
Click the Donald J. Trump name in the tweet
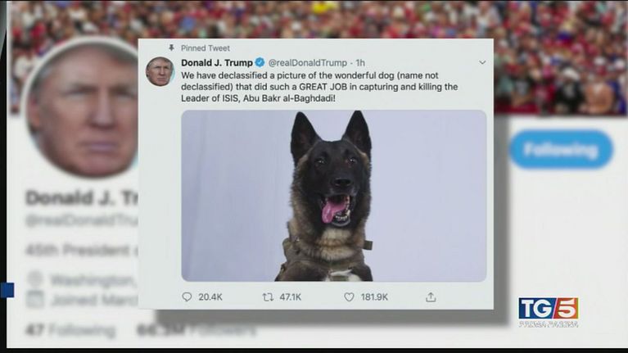(x=217, y=62)
